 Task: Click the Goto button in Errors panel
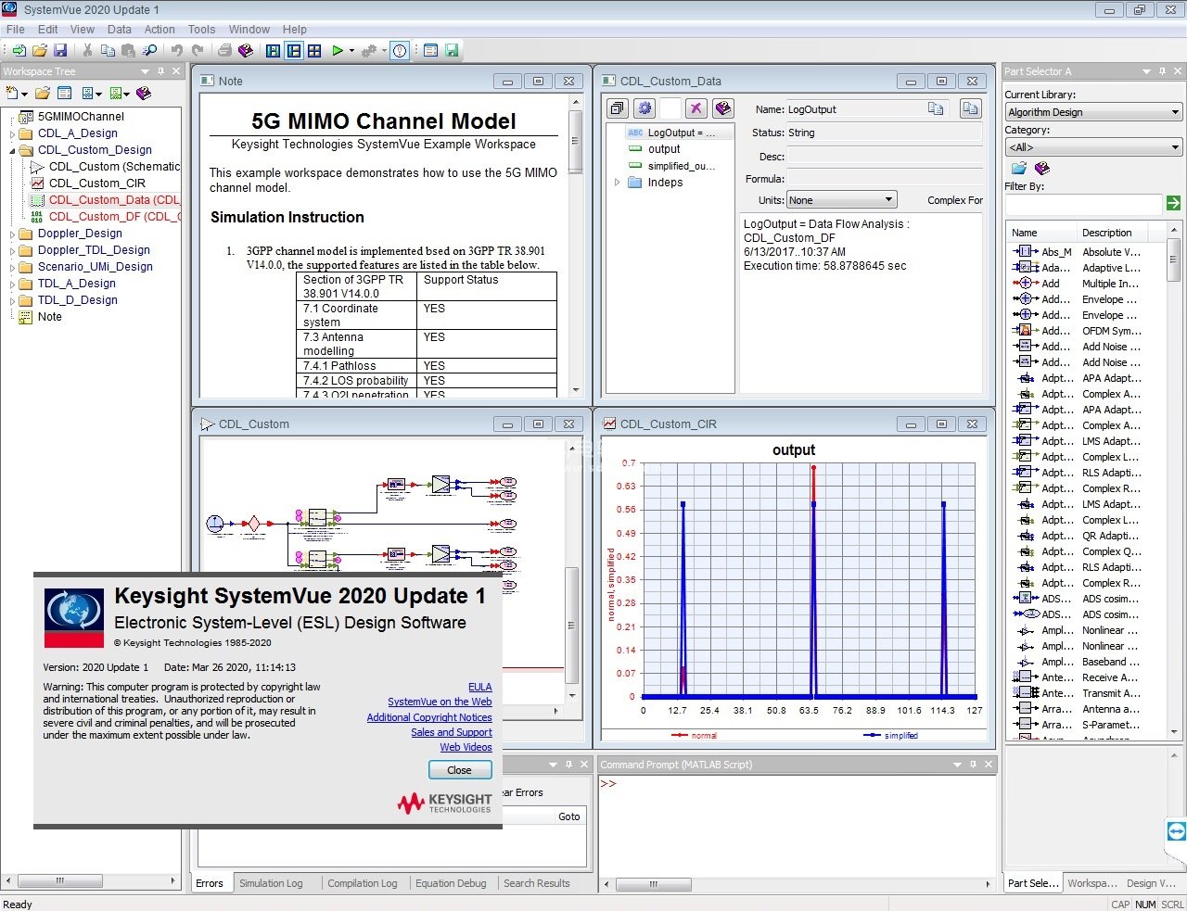[x=569, y=816]
